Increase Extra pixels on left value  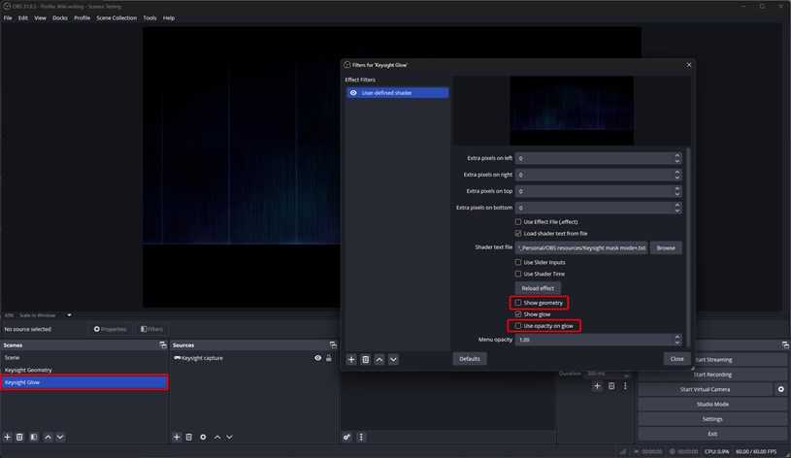coord(677,156)
